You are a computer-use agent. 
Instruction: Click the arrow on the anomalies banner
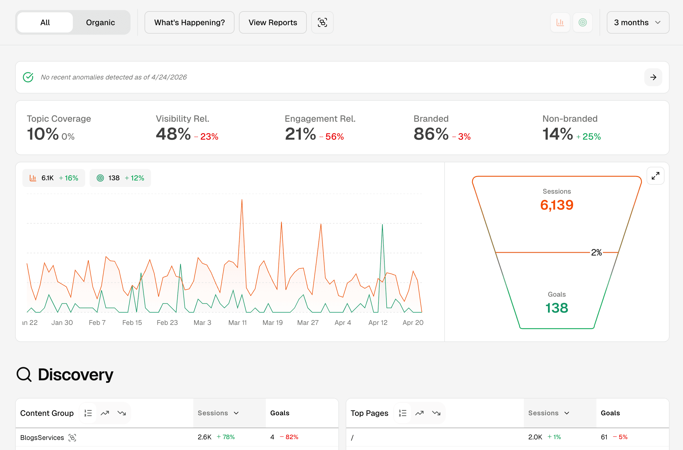pyautogui.click(x=653, y=77)
